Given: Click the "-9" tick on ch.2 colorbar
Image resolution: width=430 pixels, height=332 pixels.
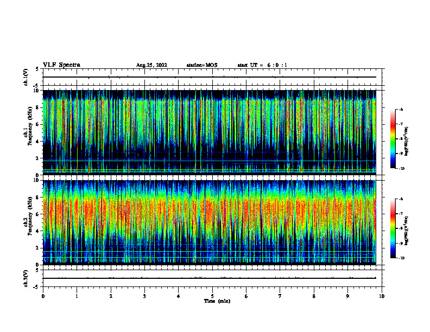Looking at the screenshot, I should [400, 243].
